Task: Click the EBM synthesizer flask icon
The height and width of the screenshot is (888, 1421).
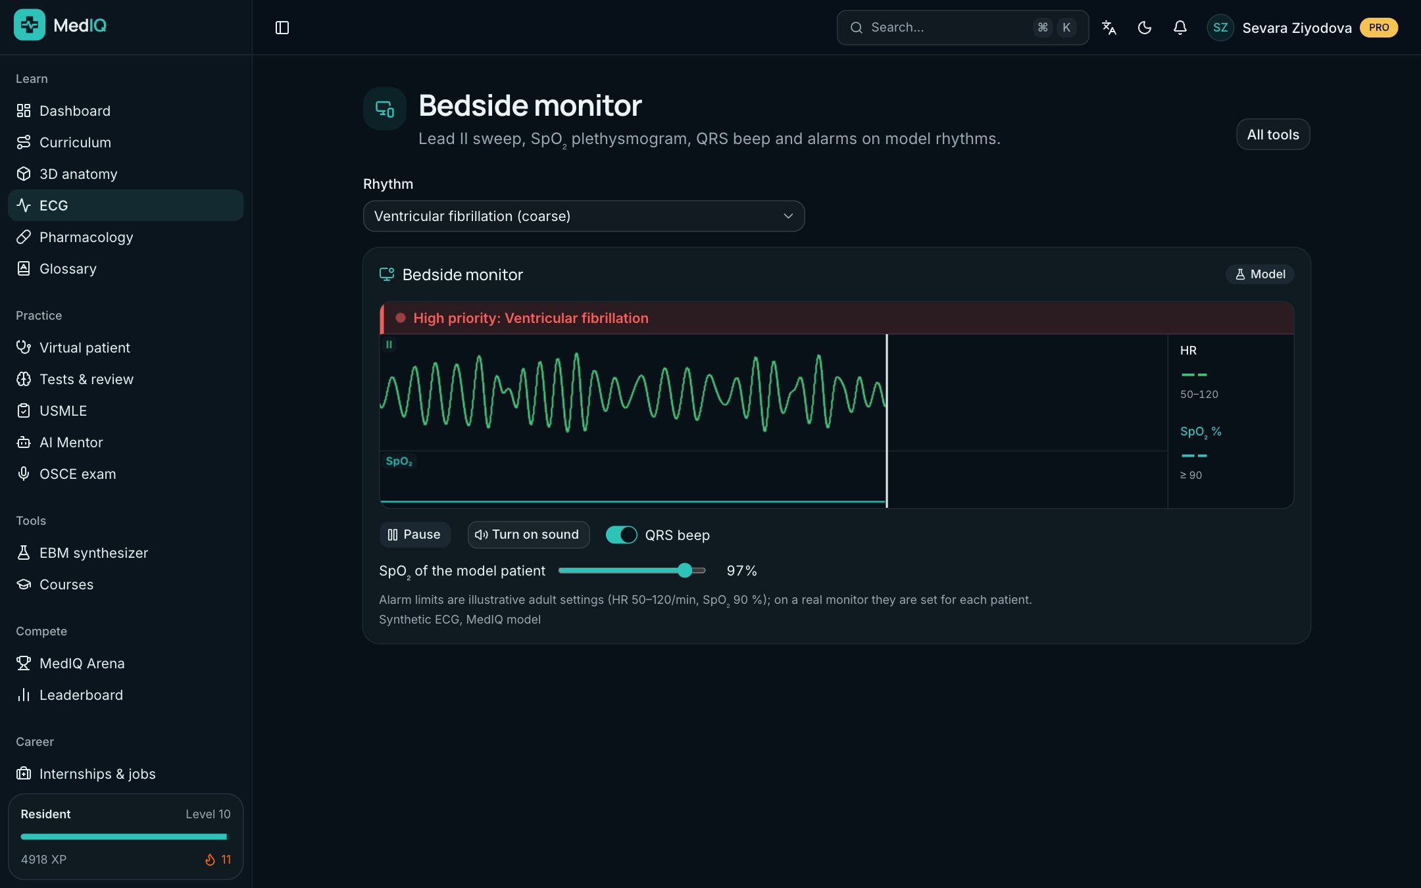Action: click(24, 553)
